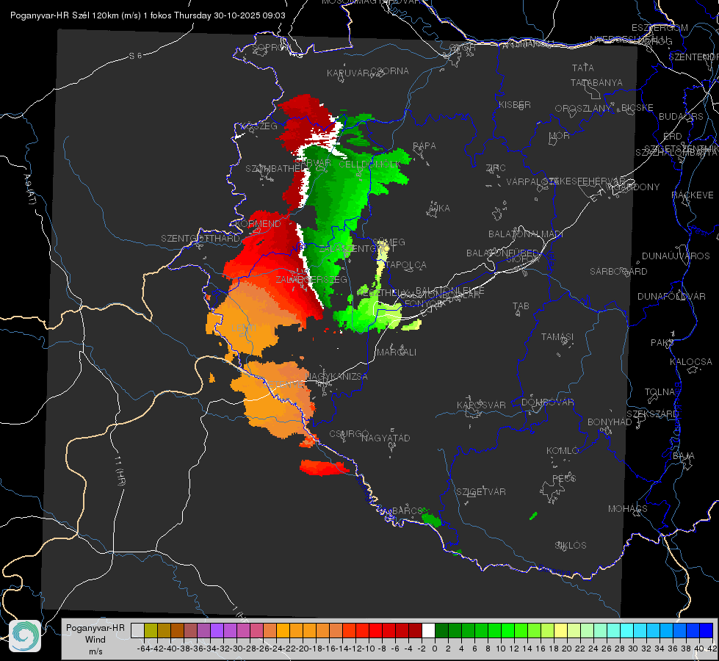Click the LENTI label on orange area
Screen dimensions: 719x661
[x=244, y=328]
